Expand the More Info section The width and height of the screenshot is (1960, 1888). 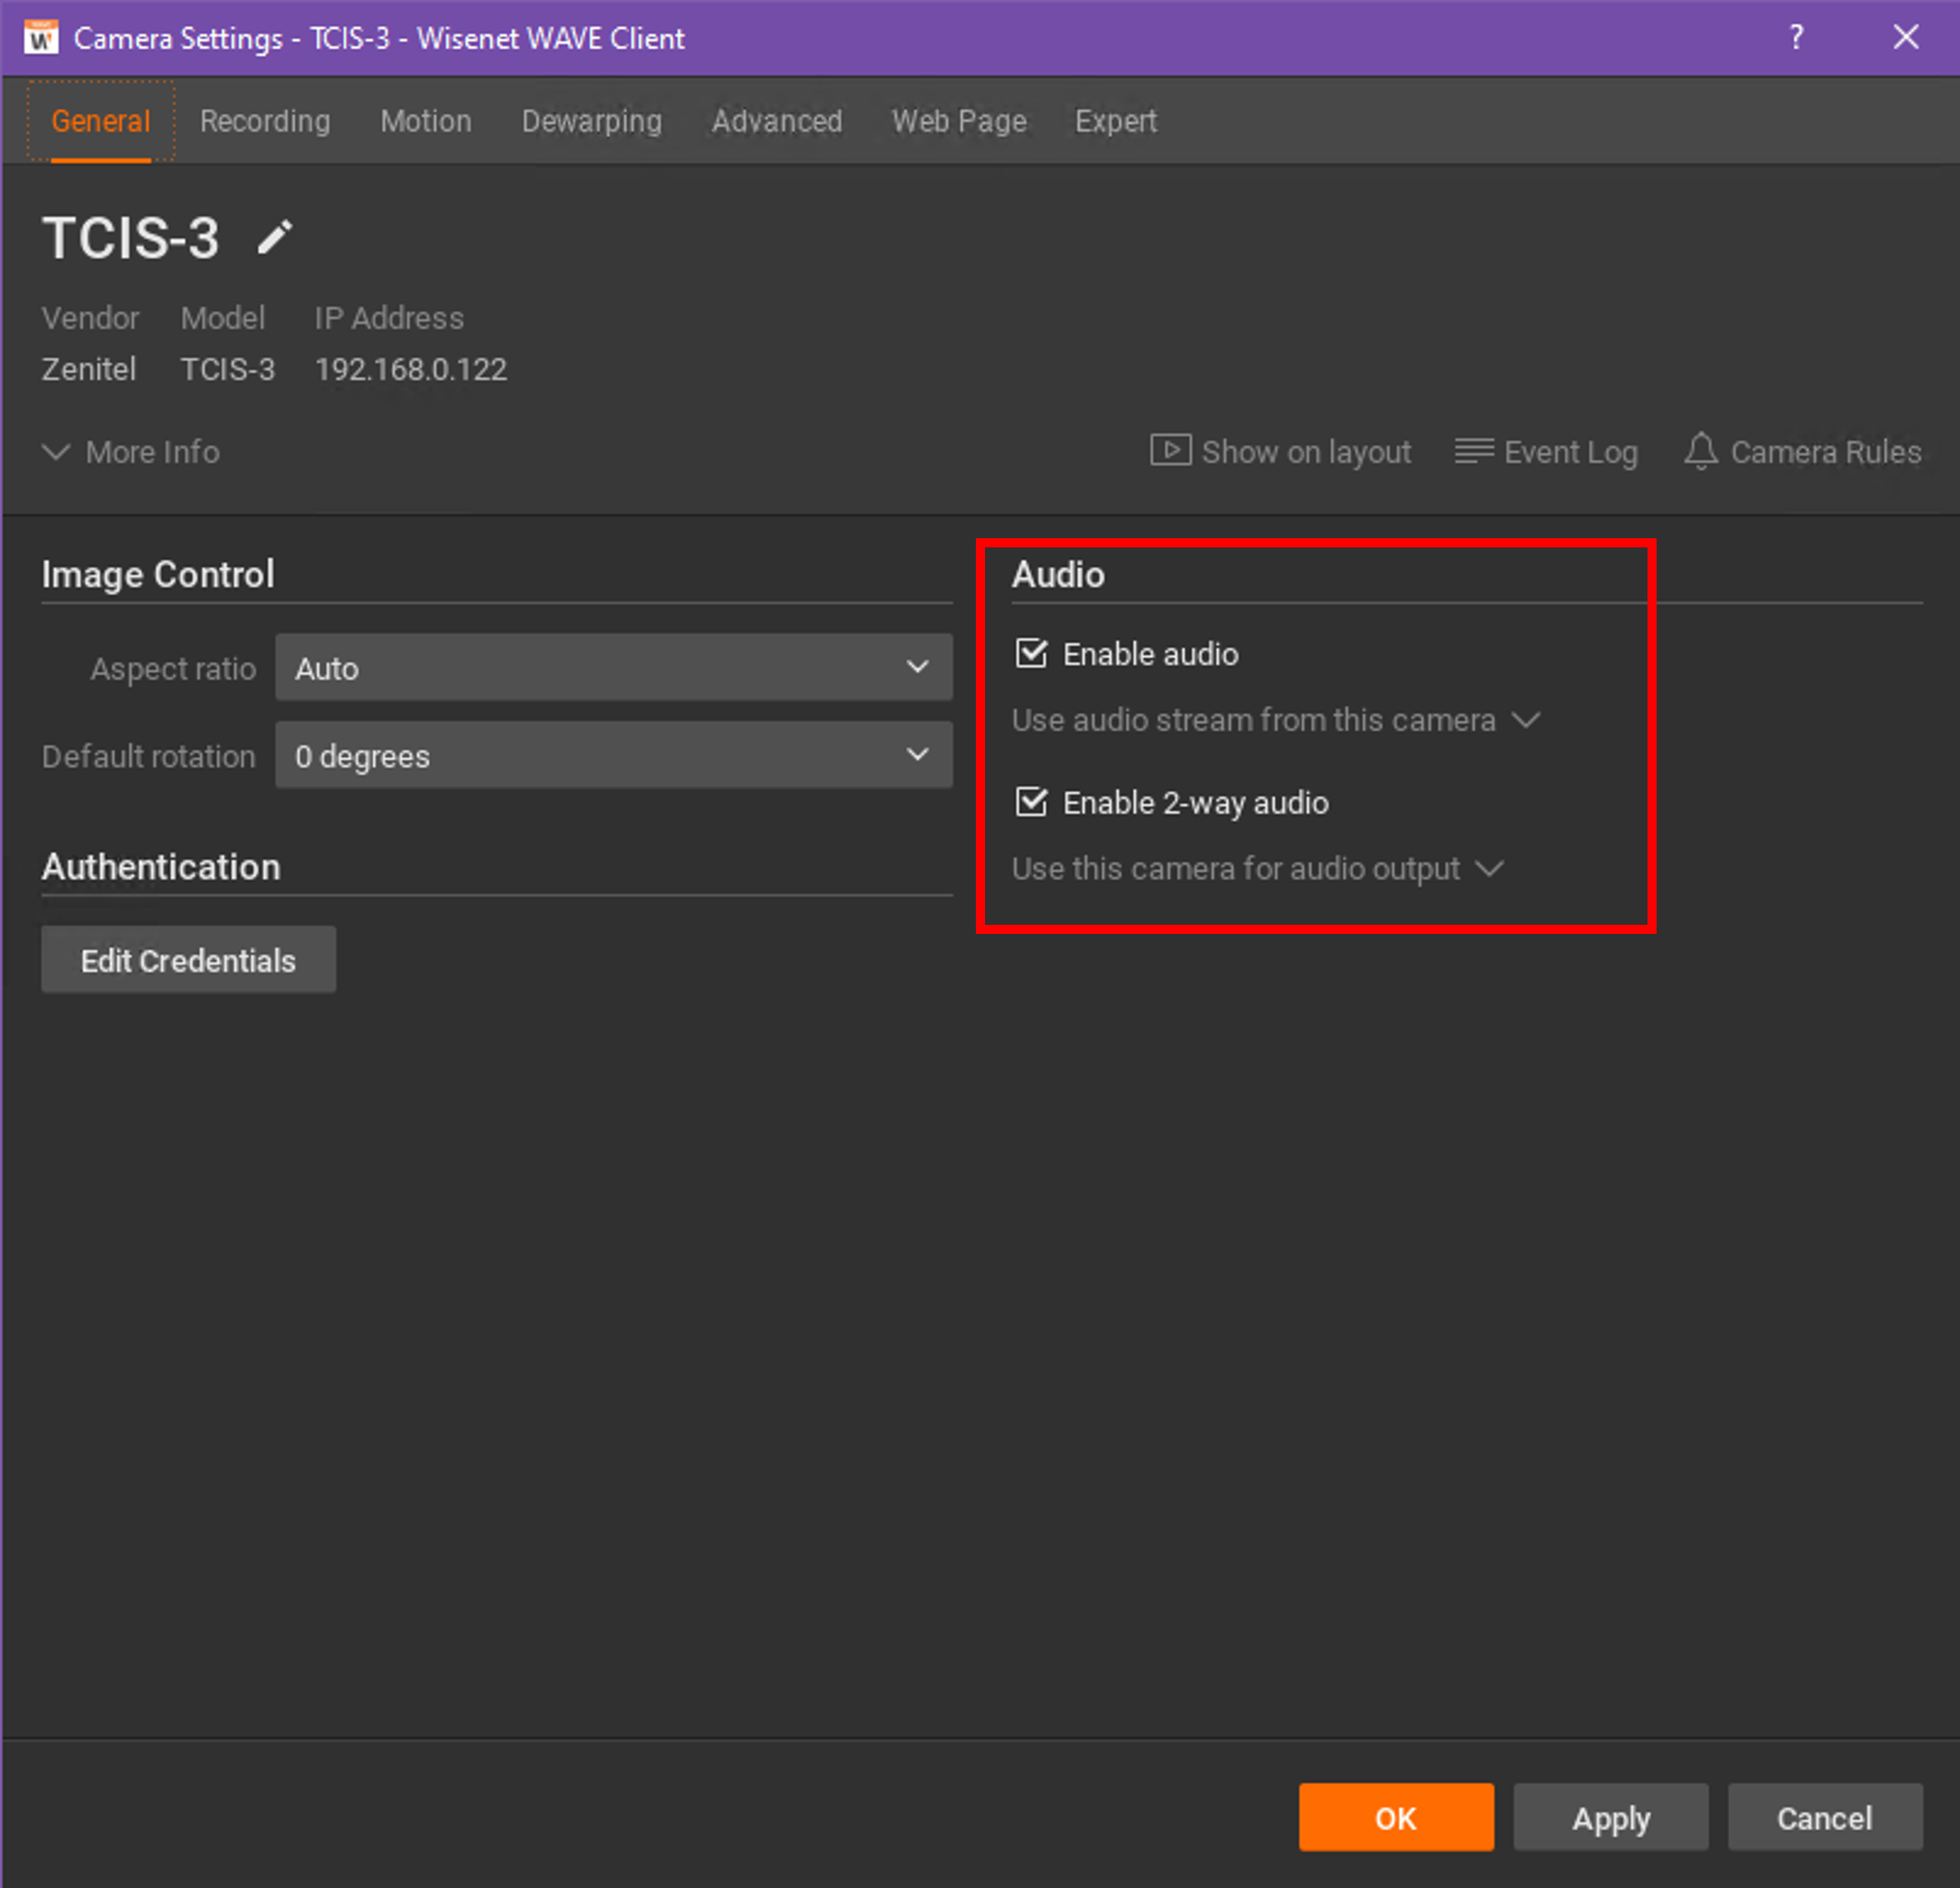click(131, 452)
